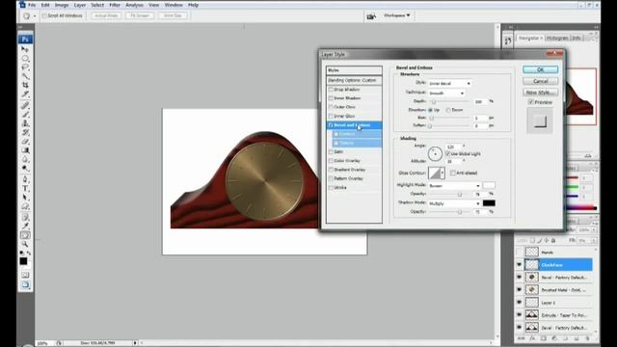This screenshot has width=617, height=347.
Task: Enable the Outer Glow checkbox
Action: pyautogui.click(x=331, y=107)
